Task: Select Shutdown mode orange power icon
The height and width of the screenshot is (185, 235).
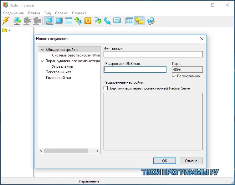Action: point(88,21)
